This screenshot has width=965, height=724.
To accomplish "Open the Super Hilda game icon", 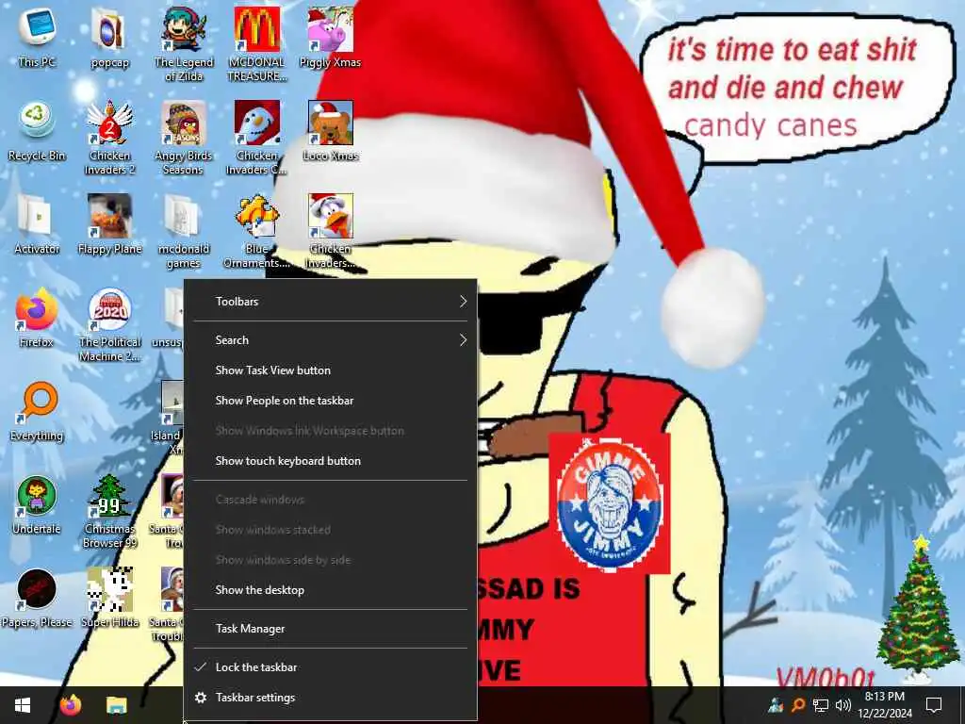I will (109, 597).
